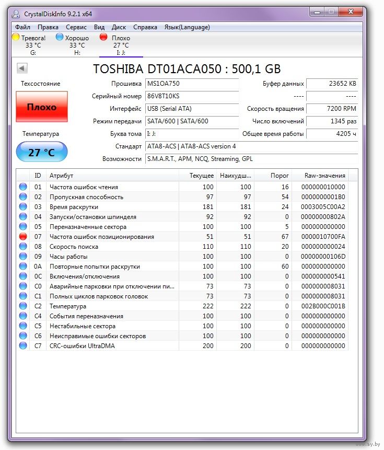
Task: Click the Буква тома field I: J:
Action: [x=192, y=134]
